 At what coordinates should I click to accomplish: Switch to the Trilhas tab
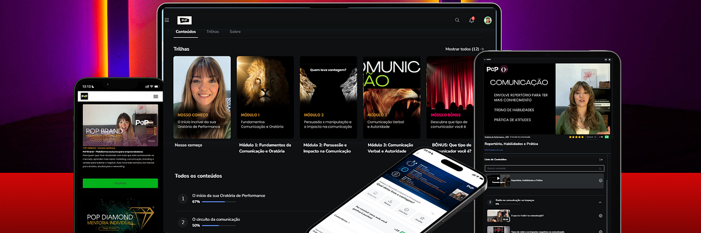click(213, 31)
